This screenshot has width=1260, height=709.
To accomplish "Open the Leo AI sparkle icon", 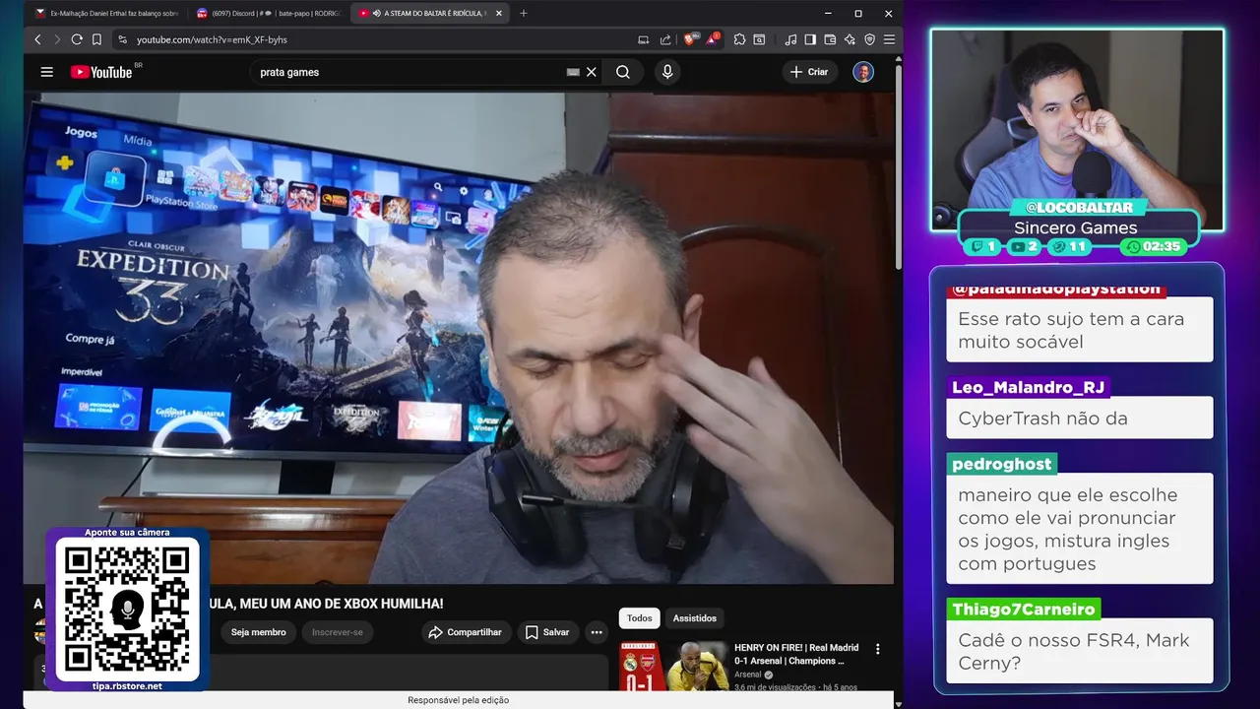I will pos(850,39).
